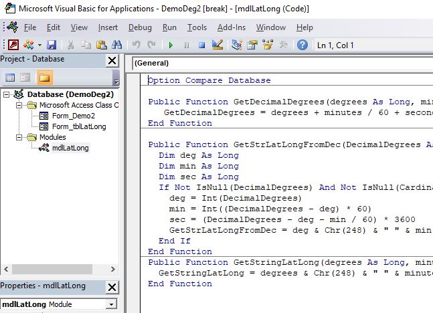Image resolution: width=433 pixels, height=313 pixels.
Task: Select the Database (DemoDeg2) project root
Action: pos(70,94)
